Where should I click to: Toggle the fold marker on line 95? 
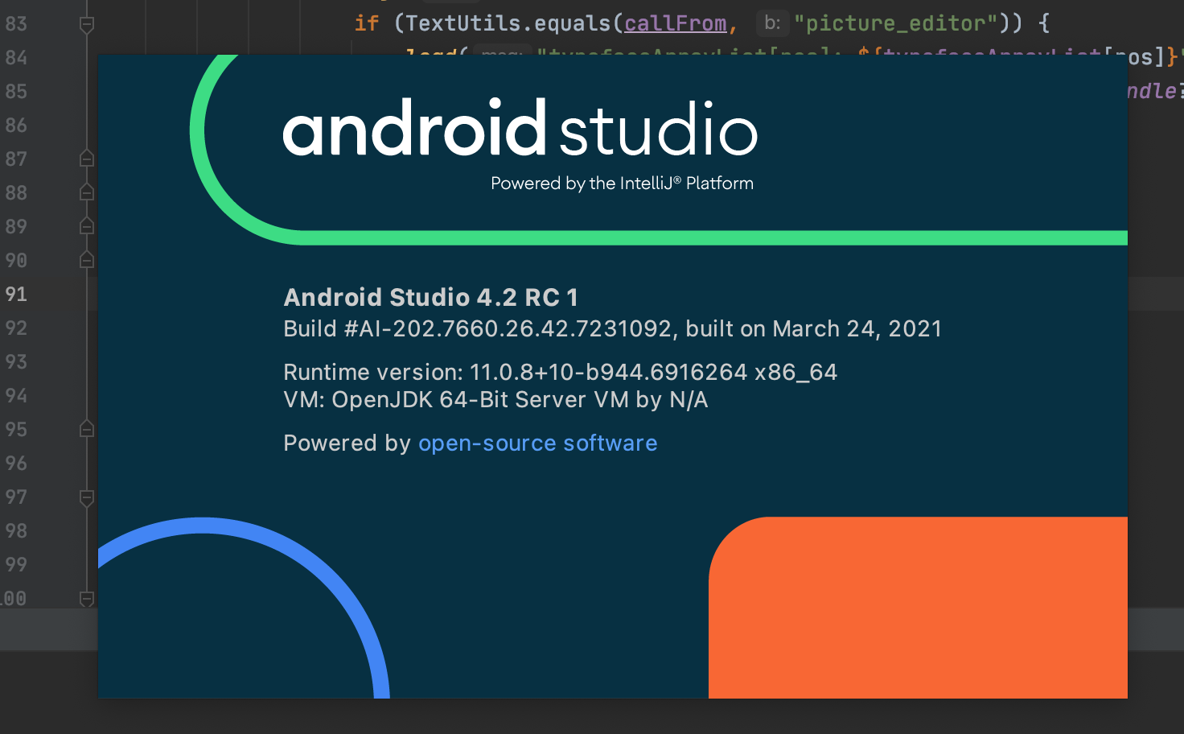coord(87,429)
